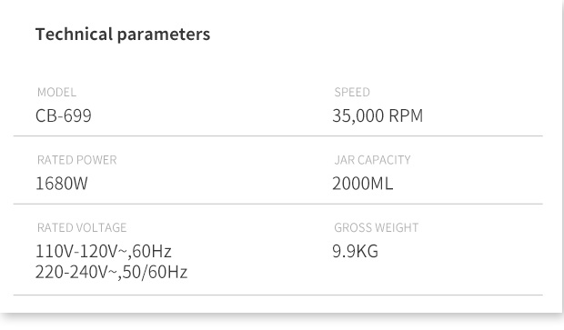Click the word POWER in label
This screenshot has height=330, width=564.
pyautogui.click(x=96, y=160)
